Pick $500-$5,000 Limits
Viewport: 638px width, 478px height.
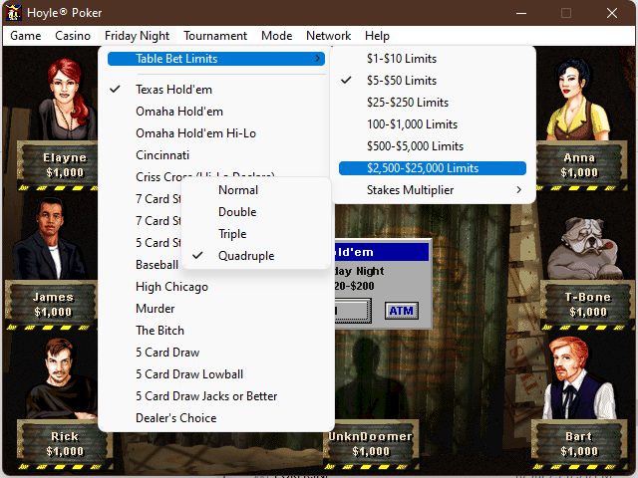(x=433, y=146)
